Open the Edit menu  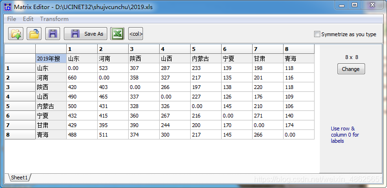click(x=28, y=19)
